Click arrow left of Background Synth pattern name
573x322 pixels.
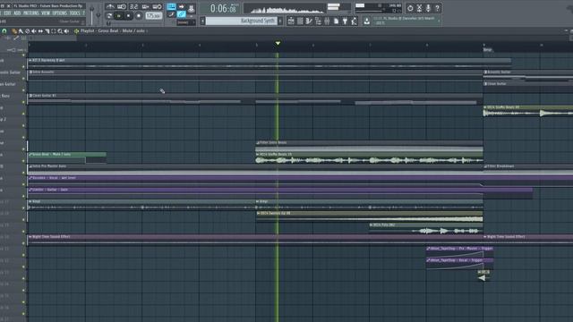(202, 21)
